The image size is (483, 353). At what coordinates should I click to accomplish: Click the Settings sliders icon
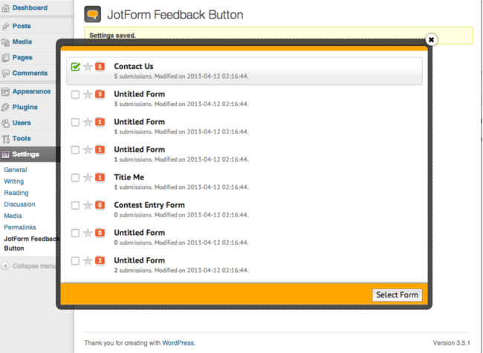click(5, 154)
